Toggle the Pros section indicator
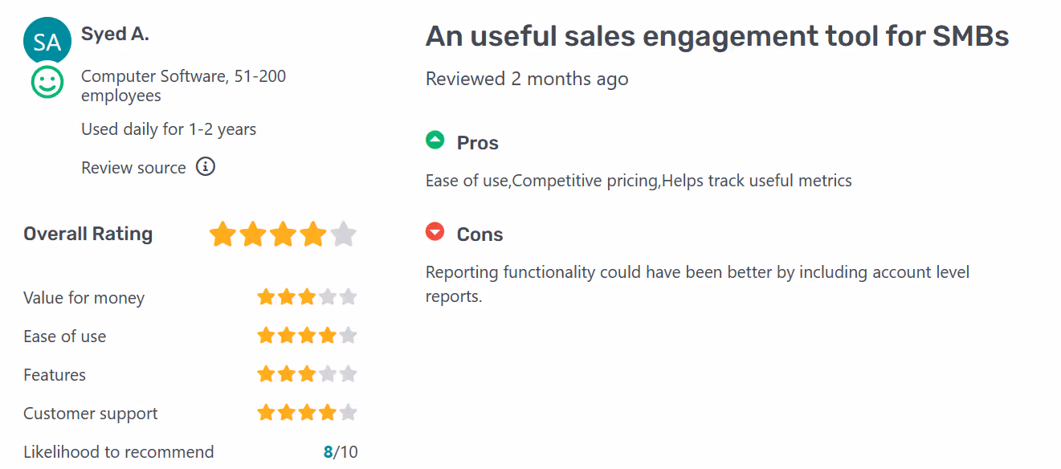The image size is (1061, 469). [x=436, y=139]
